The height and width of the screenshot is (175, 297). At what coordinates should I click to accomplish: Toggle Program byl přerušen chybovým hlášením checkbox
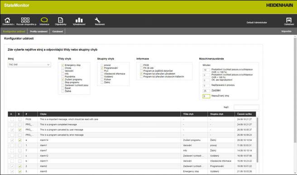pyautogui.click(x=141, y=76)
